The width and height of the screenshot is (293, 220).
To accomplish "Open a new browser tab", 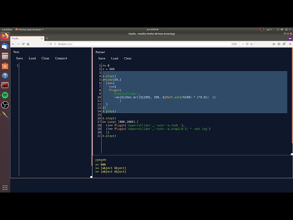I will [x=47, y=38].
